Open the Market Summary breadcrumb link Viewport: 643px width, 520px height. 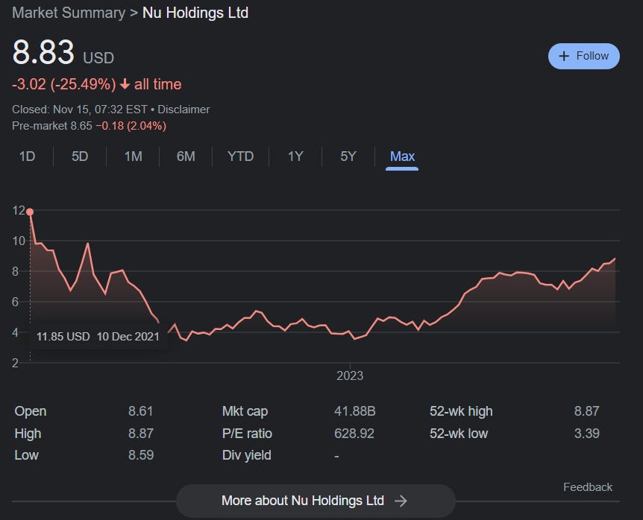tap(69, 13)
